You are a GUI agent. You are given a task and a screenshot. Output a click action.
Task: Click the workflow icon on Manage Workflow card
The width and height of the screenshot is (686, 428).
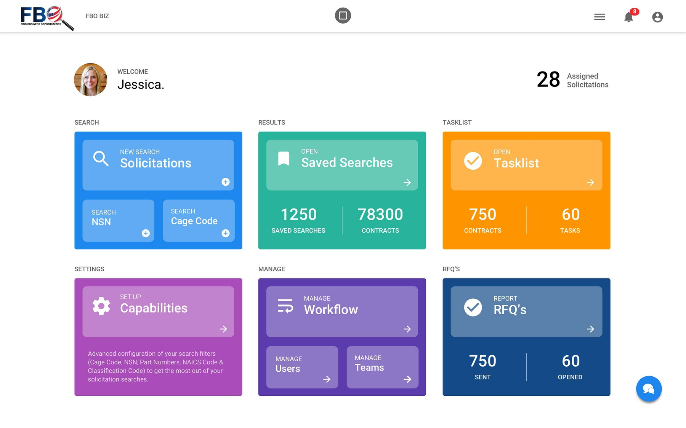(x=285, y=306)
